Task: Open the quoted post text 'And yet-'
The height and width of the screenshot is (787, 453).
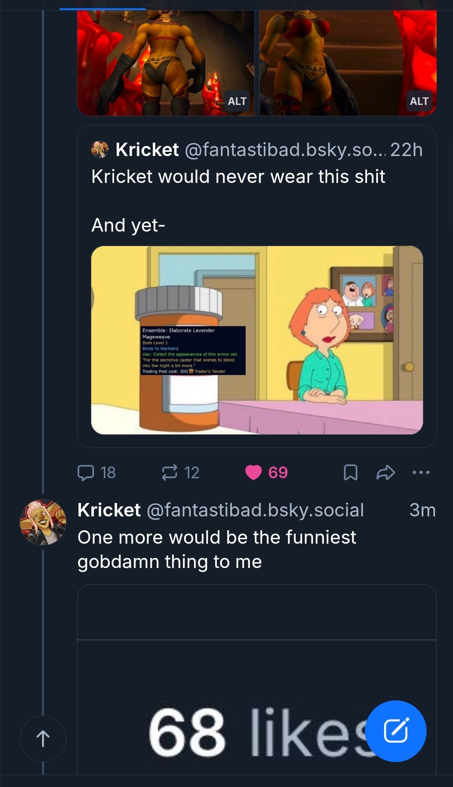Action: [x=128, y=225]
